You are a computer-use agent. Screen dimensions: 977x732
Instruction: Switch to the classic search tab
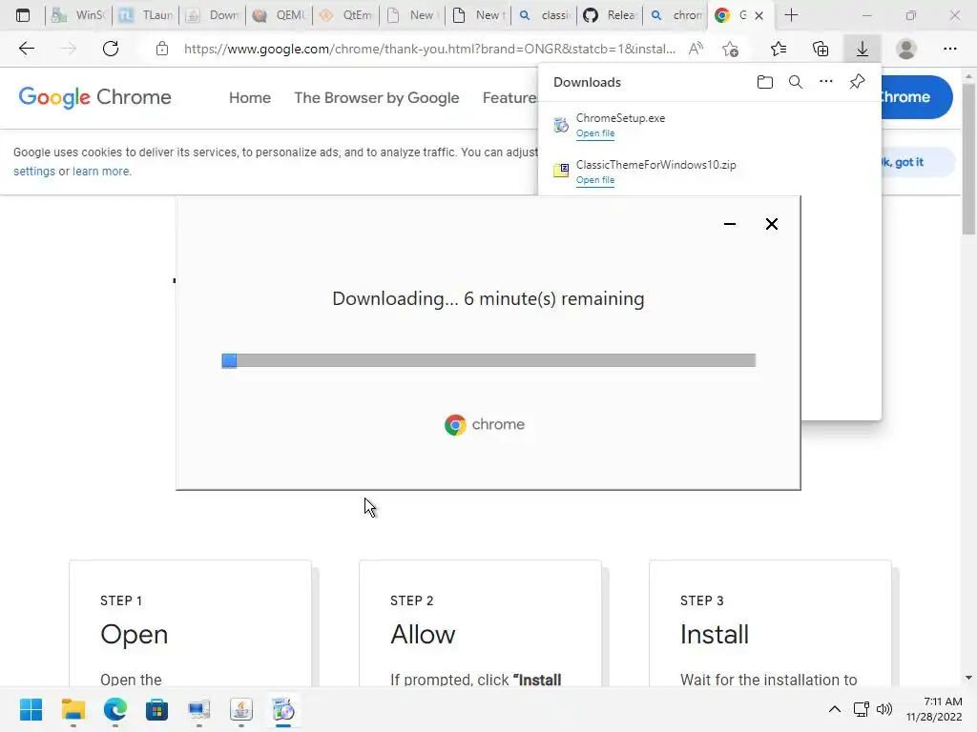[x=545, y=15]
